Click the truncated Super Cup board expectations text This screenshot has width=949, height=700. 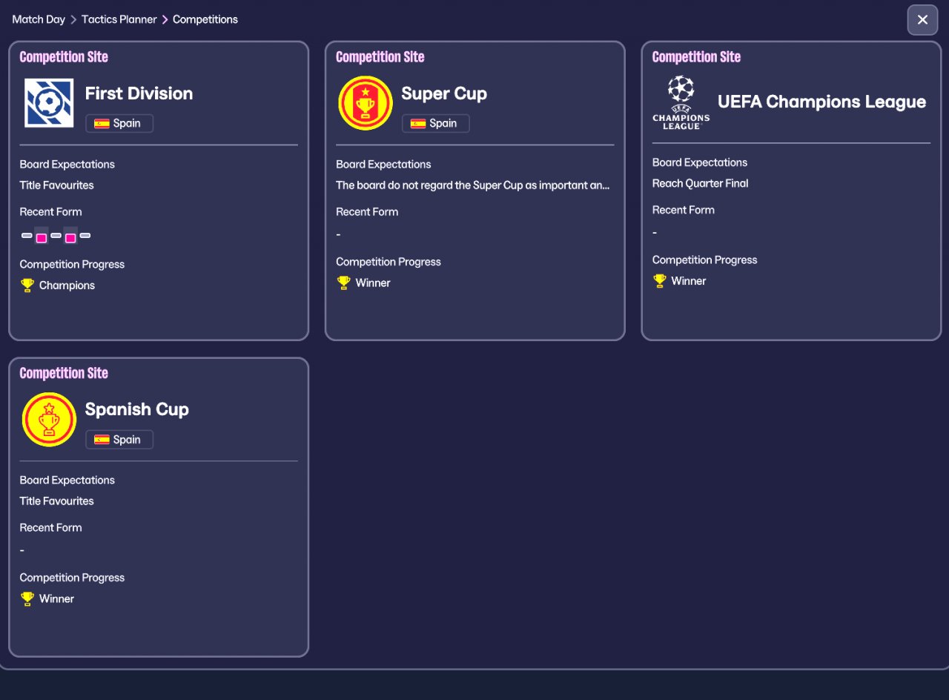(473, 185)
